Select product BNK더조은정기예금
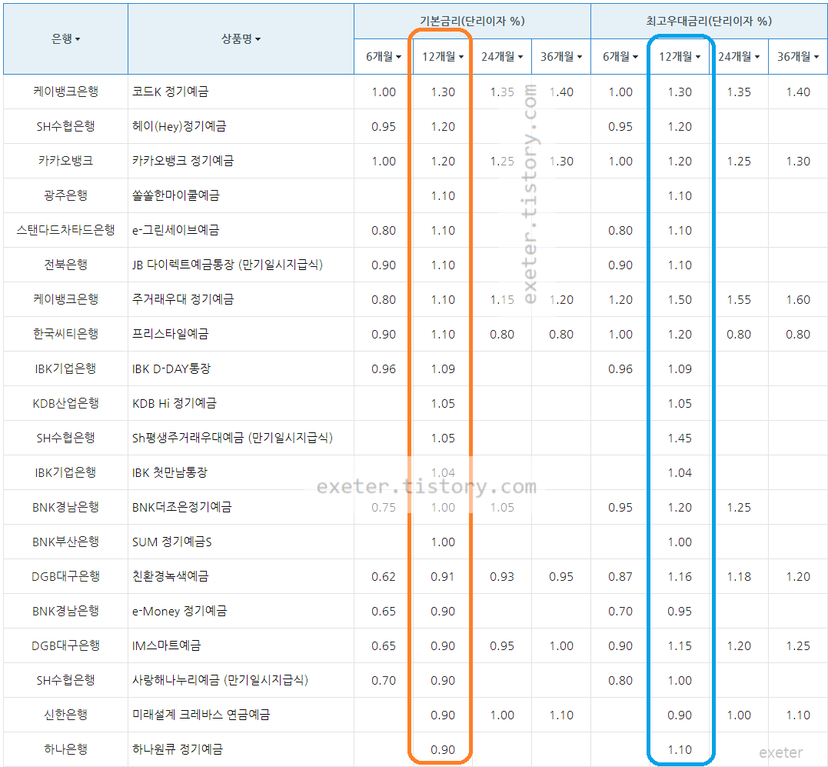Viewport: 828px width, 767px height. (181, 507)
